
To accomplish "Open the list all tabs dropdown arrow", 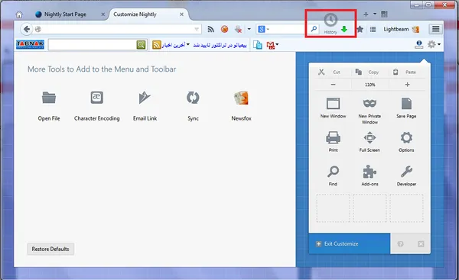I will [x=375, y=14].
